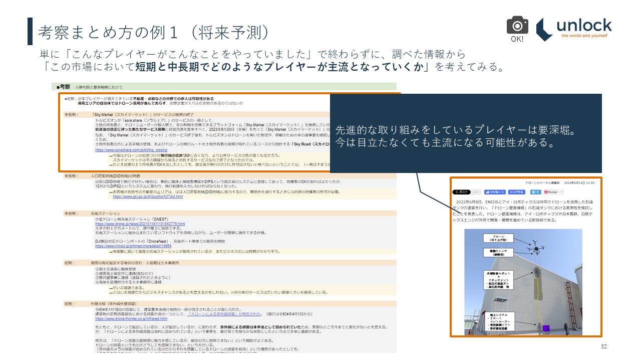The width and height of the screenshot is (641, 361).
Task: Click the ■考察 green header bar
Action: pos(226,87)
